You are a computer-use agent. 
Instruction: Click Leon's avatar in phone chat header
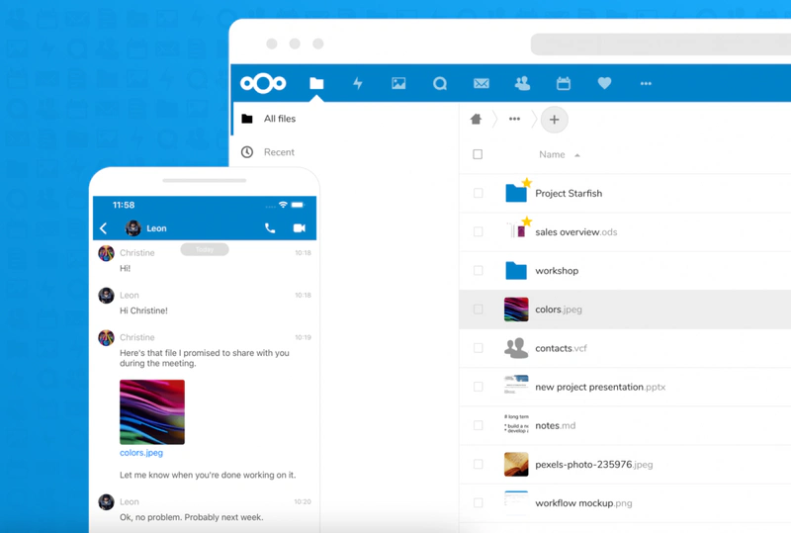pos(133,228)
